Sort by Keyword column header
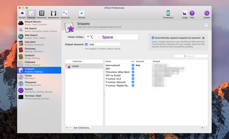The width and height of the screenshot is (229, 139). tap(144, 61)
